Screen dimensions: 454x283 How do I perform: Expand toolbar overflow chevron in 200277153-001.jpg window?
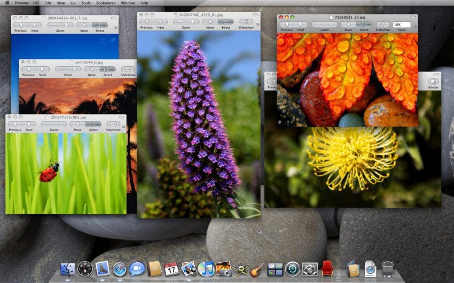[123, 126]
